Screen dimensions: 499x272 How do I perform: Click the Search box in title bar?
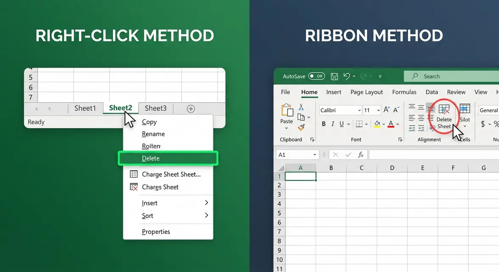[451, 76]
